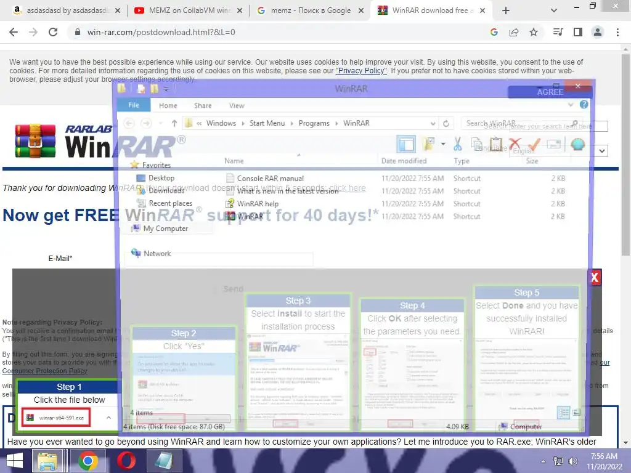Click Explorer up-one-level arrow

coord(174,123)
